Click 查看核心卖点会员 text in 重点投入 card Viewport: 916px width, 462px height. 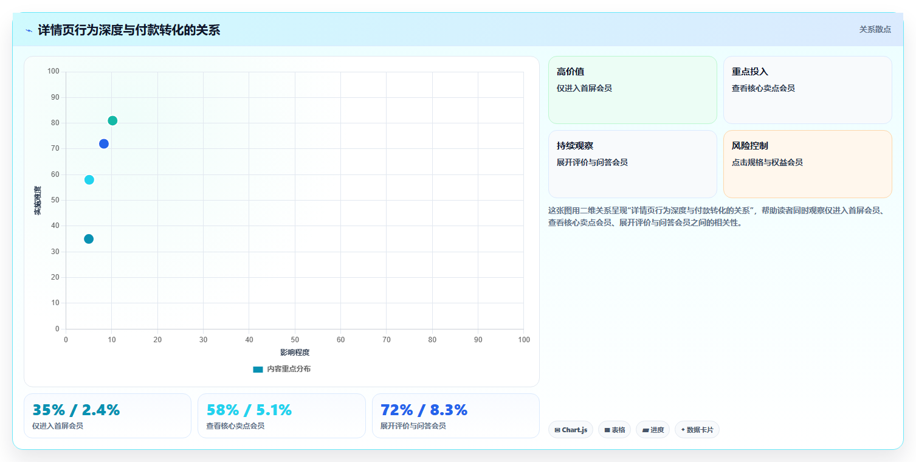point(763,88)
